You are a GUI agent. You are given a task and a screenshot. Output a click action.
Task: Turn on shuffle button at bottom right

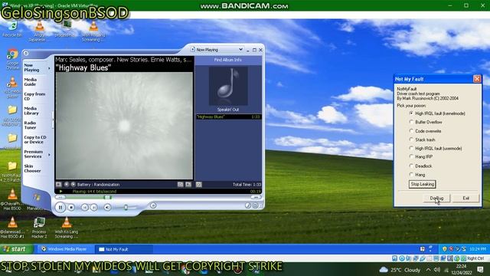coord(248,205)
